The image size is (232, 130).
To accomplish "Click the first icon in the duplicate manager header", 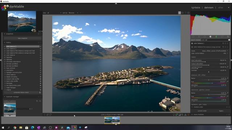I will [39, 97].
